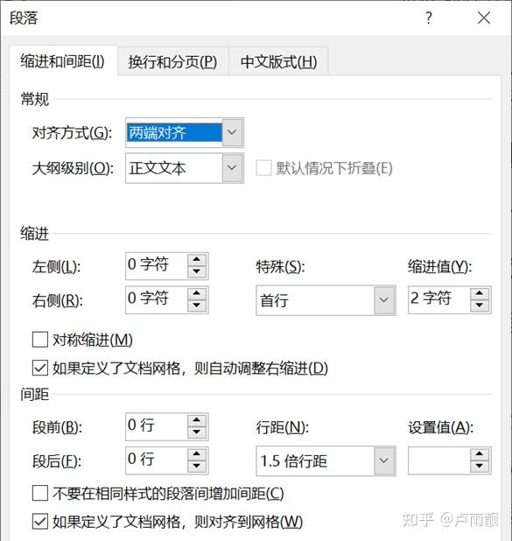The image size is (512, 541).
Task: Toggle 对称缩进 checkbox
Action: point(40,340)
